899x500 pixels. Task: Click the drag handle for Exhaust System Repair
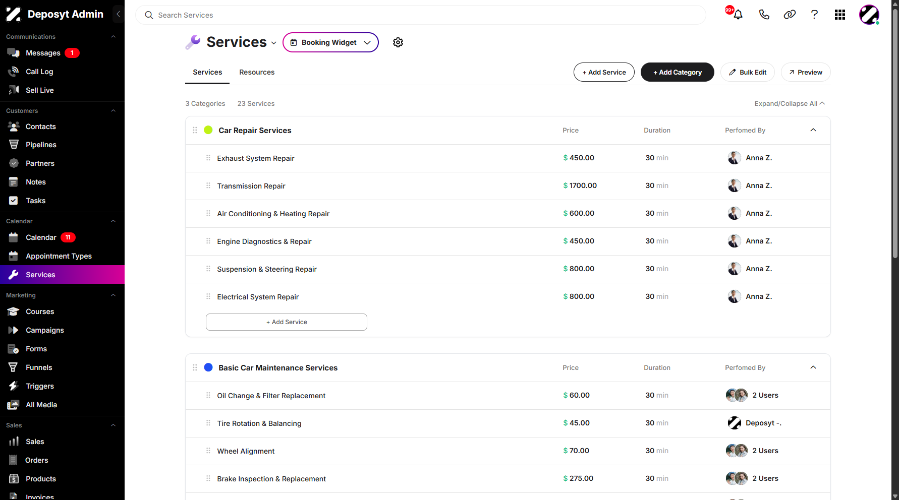click(208, 158)
